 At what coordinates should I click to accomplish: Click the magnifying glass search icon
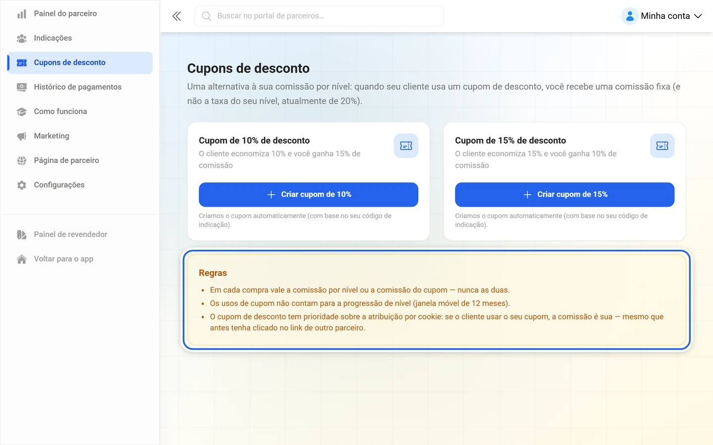click(x=206, y=16)
